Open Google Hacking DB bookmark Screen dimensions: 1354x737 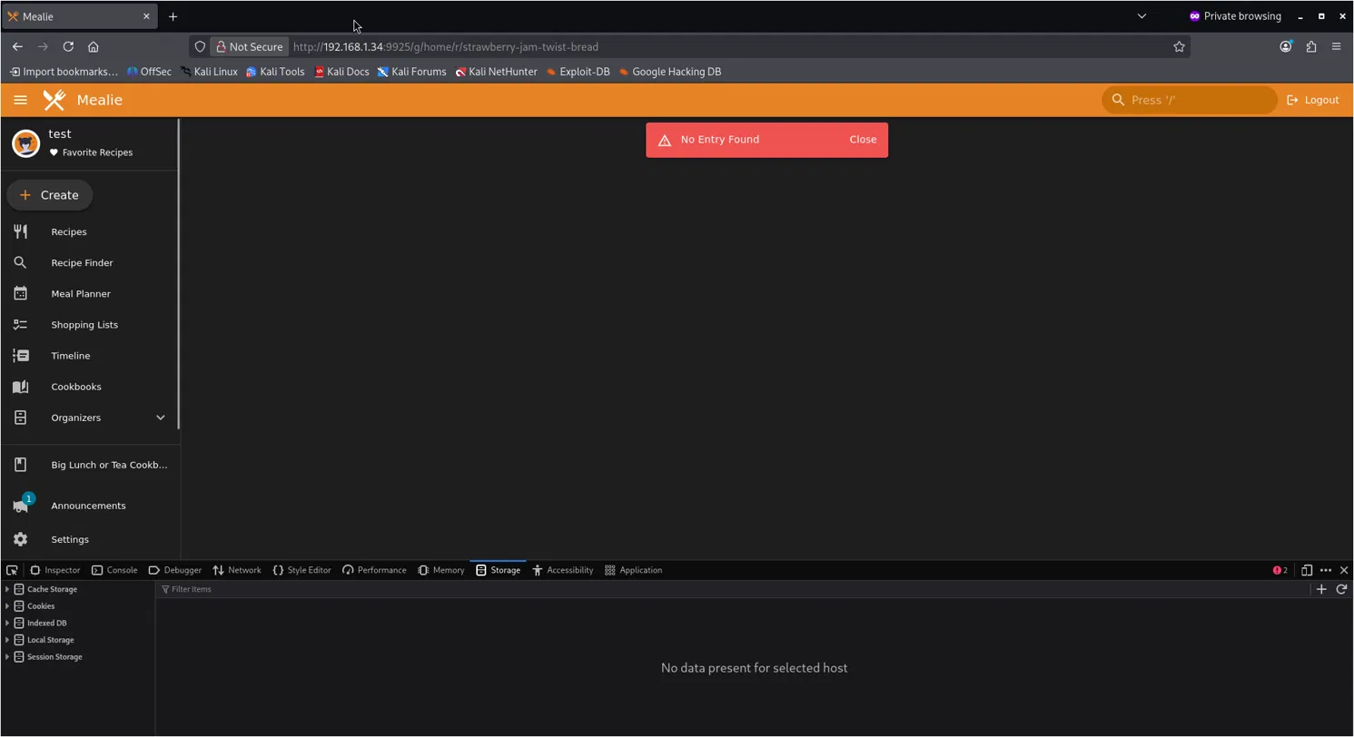(x=669, y=72)
